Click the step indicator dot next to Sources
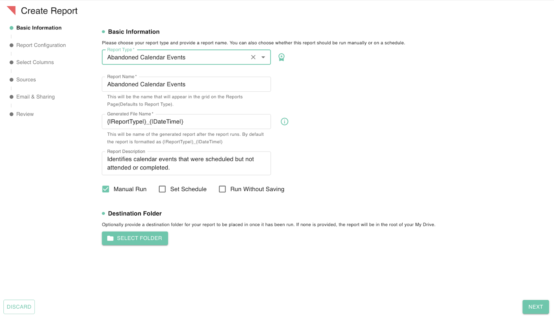Viewport: 554px width, 317px height. [11, 80]
